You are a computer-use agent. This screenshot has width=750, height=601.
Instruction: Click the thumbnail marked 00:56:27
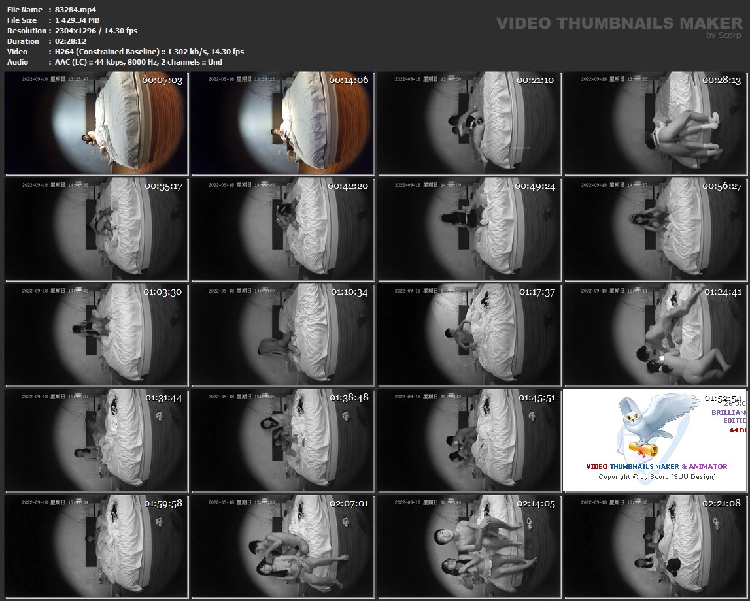point(655,229)
